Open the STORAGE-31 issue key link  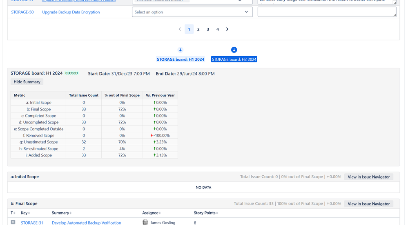coord(32,223)
